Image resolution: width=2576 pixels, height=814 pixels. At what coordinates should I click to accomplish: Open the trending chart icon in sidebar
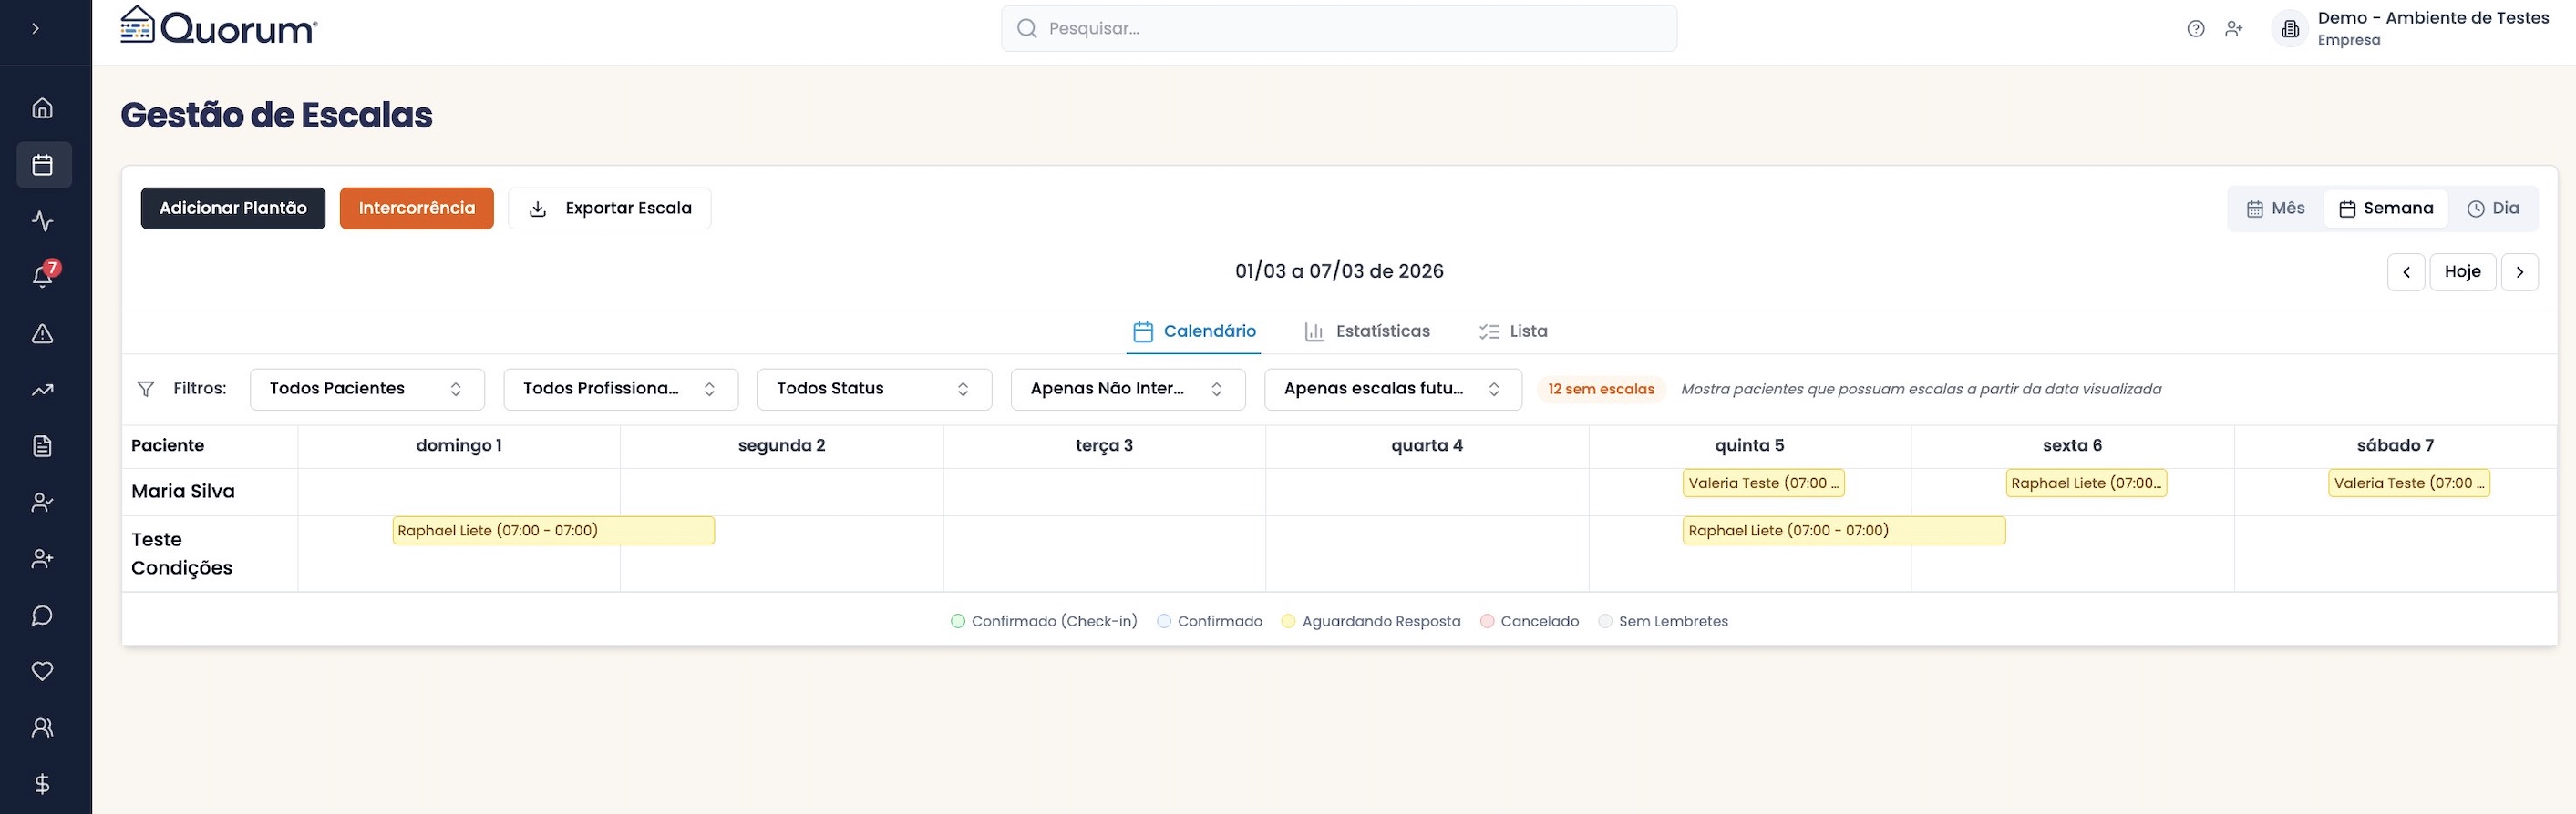42,390
